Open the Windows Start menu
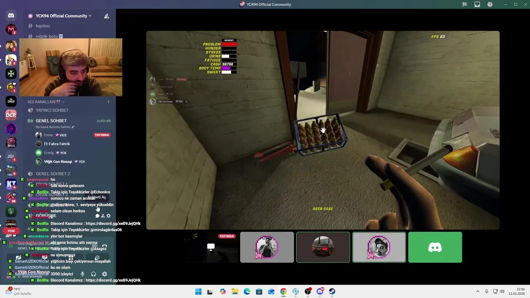Screen dimensions: 530x298 [198, 291]
